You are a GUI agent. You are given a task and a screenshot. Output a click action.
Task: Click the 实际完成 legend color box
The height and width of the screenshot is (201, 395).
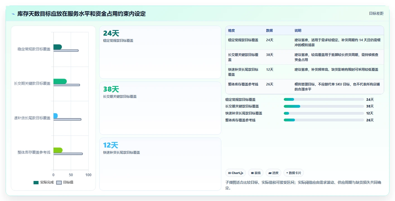(x=36, y=183)
